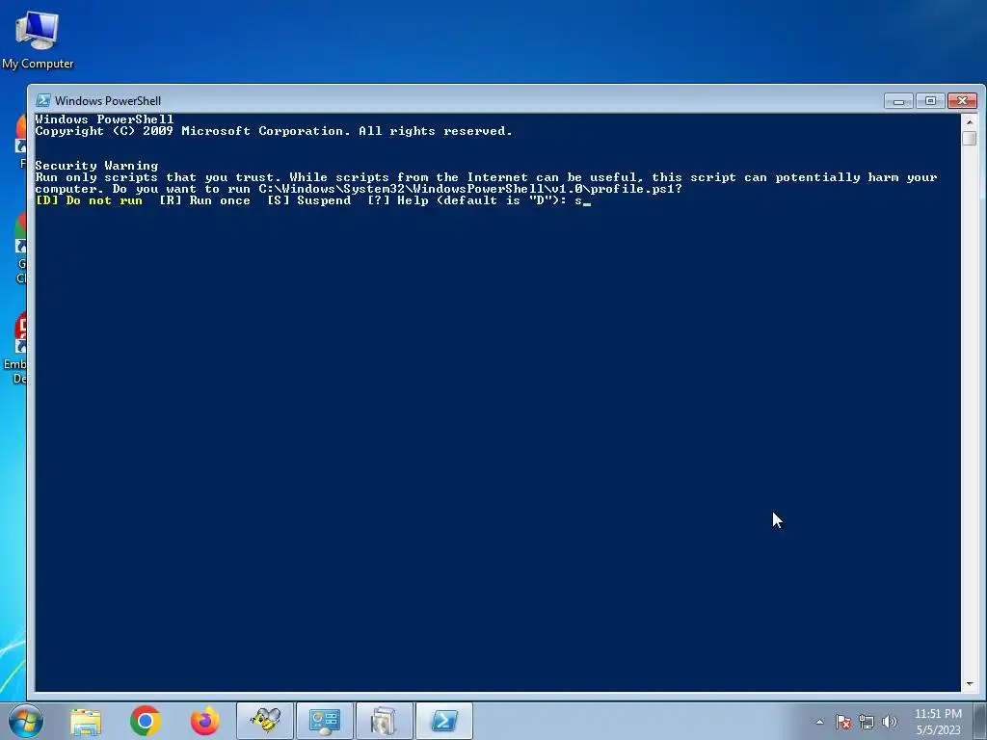Click the console scrollbar up arrow
This screenshot has width=987, height=740.
(970, 121)
